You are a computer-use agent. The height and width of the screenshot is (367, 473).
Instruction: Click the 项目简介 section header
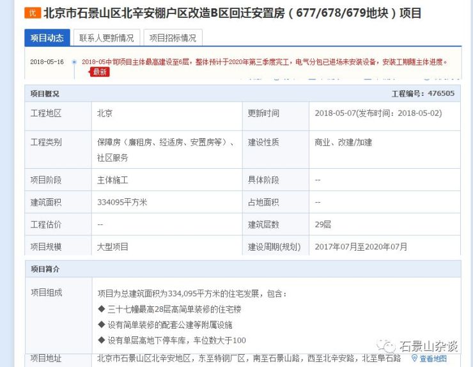(x=45, y=269)
